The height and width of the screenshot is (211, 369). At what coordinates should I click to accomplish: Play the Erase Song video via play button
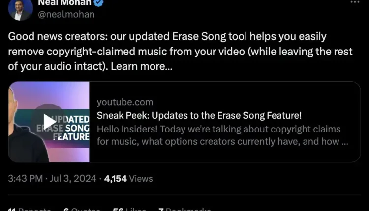[49, 122]
